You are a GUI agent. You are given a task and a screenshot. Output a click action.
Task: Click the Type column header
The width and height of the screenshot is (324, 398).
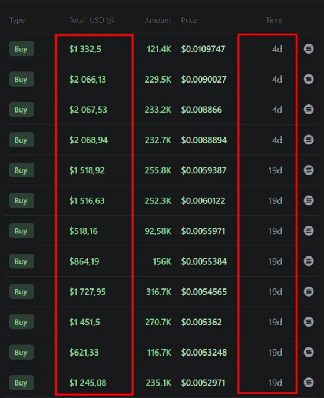tap(17, 20)
